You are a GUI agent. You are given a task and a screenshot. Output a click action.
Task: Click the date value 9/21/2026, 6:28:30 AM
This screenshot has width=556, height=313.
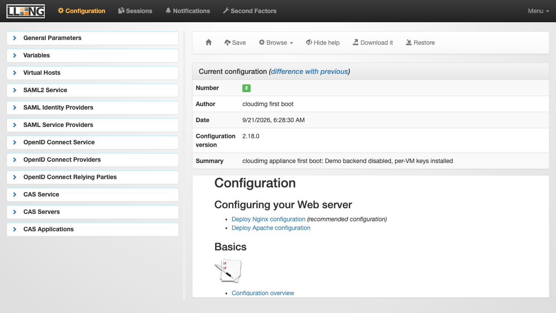click(274, 120)
